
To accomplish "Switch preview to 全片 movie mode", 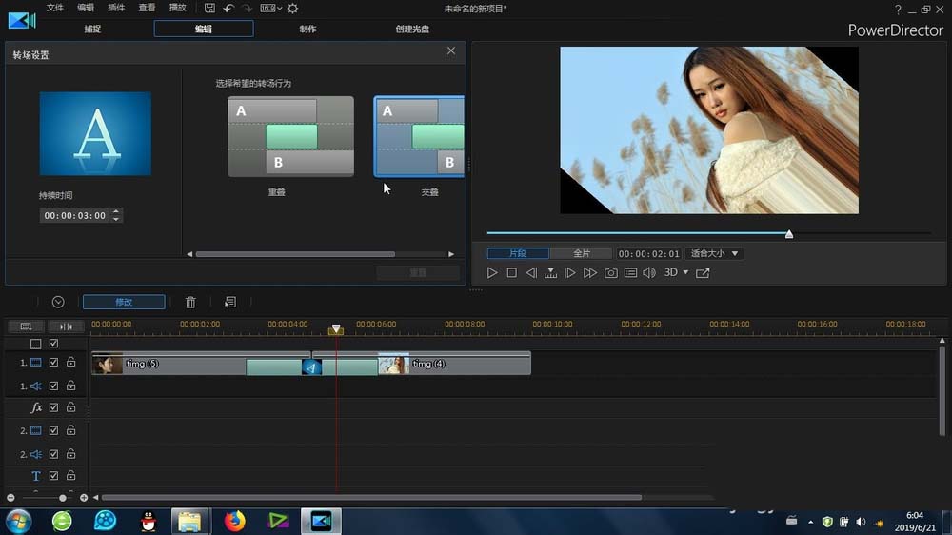I will (x=582, y=253).
